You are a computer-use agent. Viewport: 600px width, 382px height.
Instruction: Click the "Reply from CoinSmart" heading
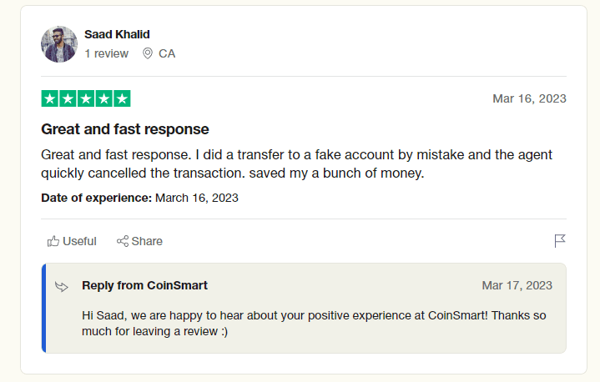tap(144, 285)
